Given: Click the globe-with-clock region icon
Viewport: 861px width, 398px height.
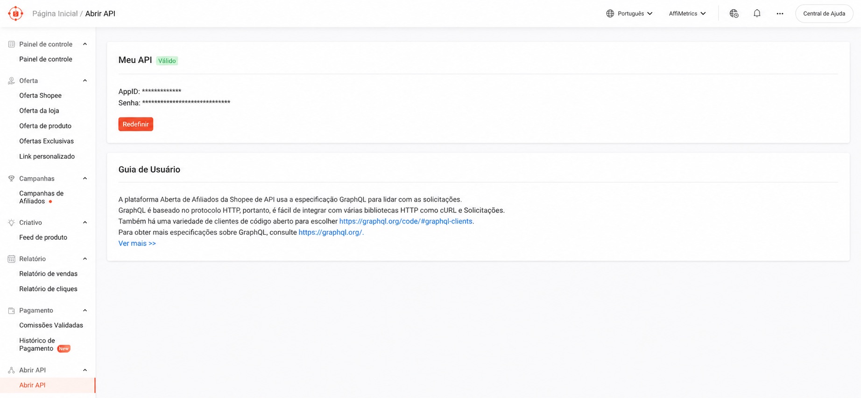Looking at the screenshot, I should [x=734, y=14].
